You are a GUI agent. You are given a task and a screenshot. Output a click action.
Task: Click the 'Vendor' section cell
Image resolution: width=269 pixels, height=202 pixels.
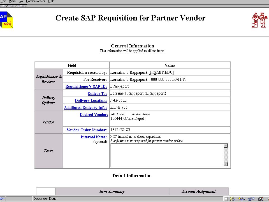point(49,122)
